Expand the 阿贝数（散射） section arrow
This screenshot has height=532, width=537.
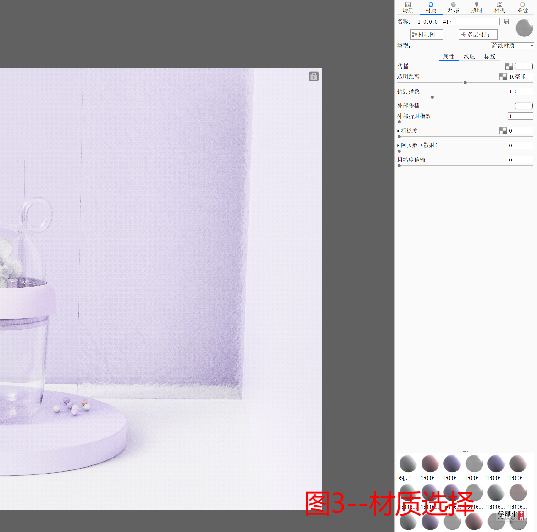[x=398, y=145]
